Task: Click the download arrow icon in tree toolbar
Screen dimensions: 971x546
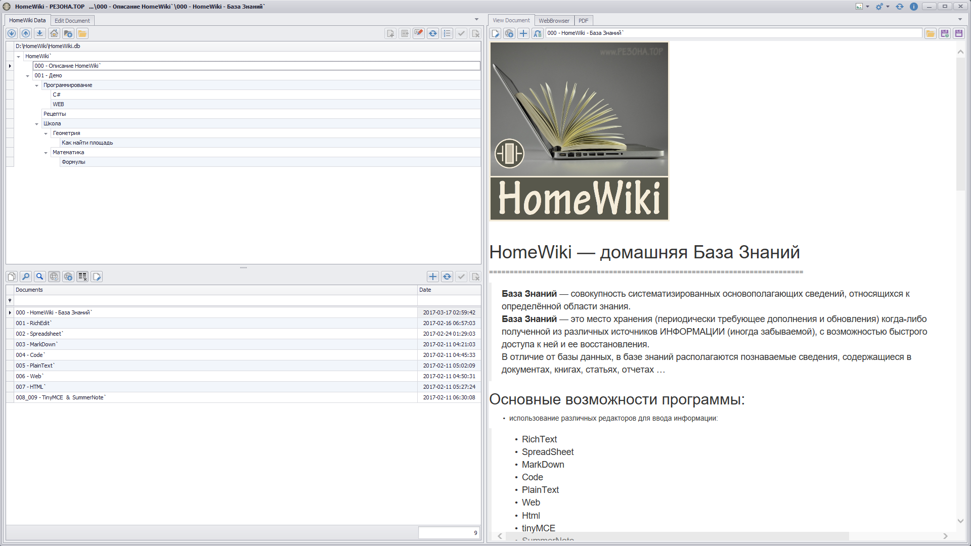Action: coord(40,33)
